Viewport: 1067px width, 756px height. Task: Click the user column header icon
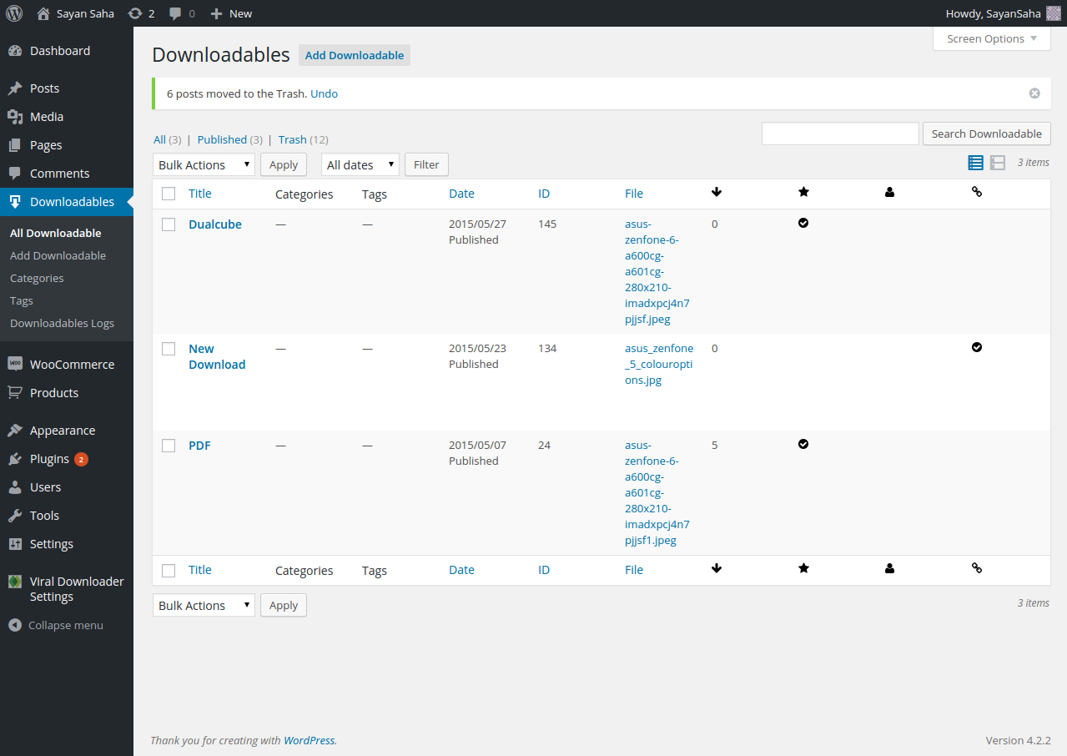pyautogui.click(x=889, y=192)
